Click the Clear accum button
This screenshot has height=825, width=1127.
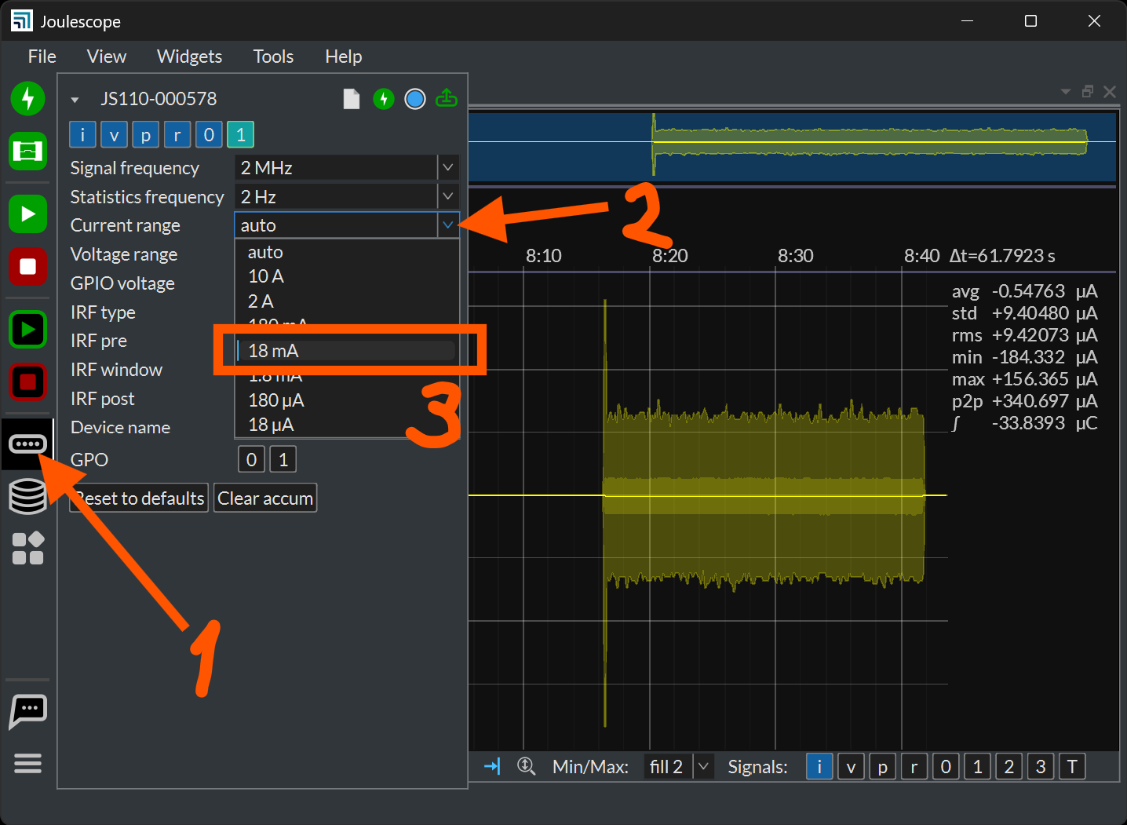click(x=265, y=498)
